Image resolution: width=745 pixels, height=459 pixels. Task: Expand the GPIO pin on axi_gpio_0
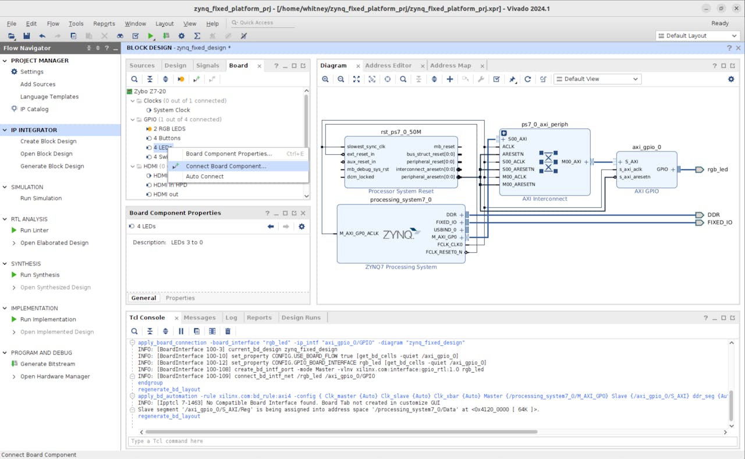pyautogui.click(x=673, y=170)
